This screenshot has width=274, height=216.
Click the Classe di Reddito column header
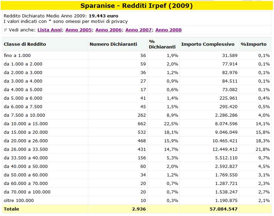pyautogui.click(x=25, y=44)
